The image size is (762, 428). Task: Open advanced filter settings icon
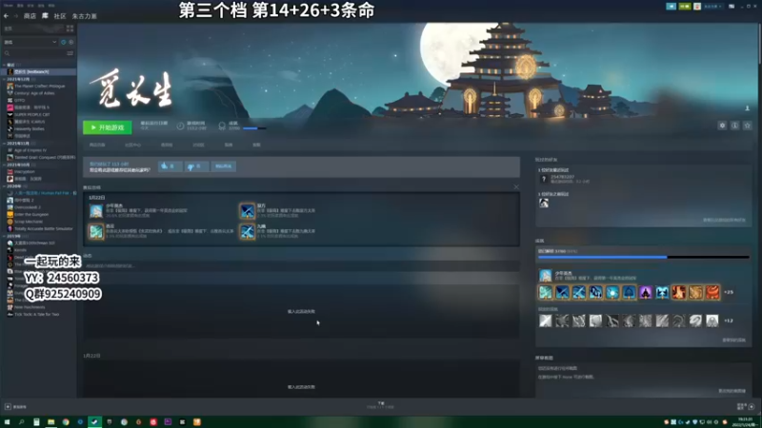pyautogui.click(x=70, y=53)
